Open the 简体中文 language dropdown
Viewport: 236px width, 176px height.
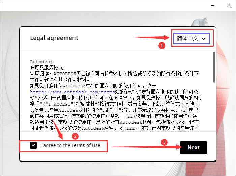coord(191,39)
